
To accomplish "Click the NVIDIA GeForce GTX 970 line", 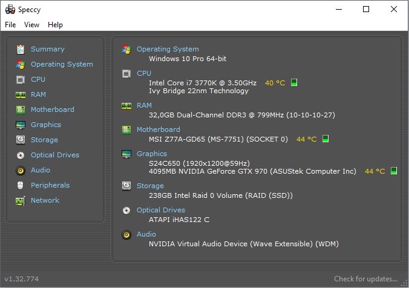I will (252, 171).
